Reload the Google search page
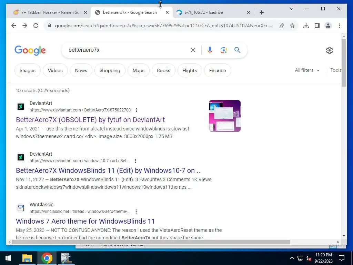The height and width of the screenshot is (265, 353). (x=36, y=26)
